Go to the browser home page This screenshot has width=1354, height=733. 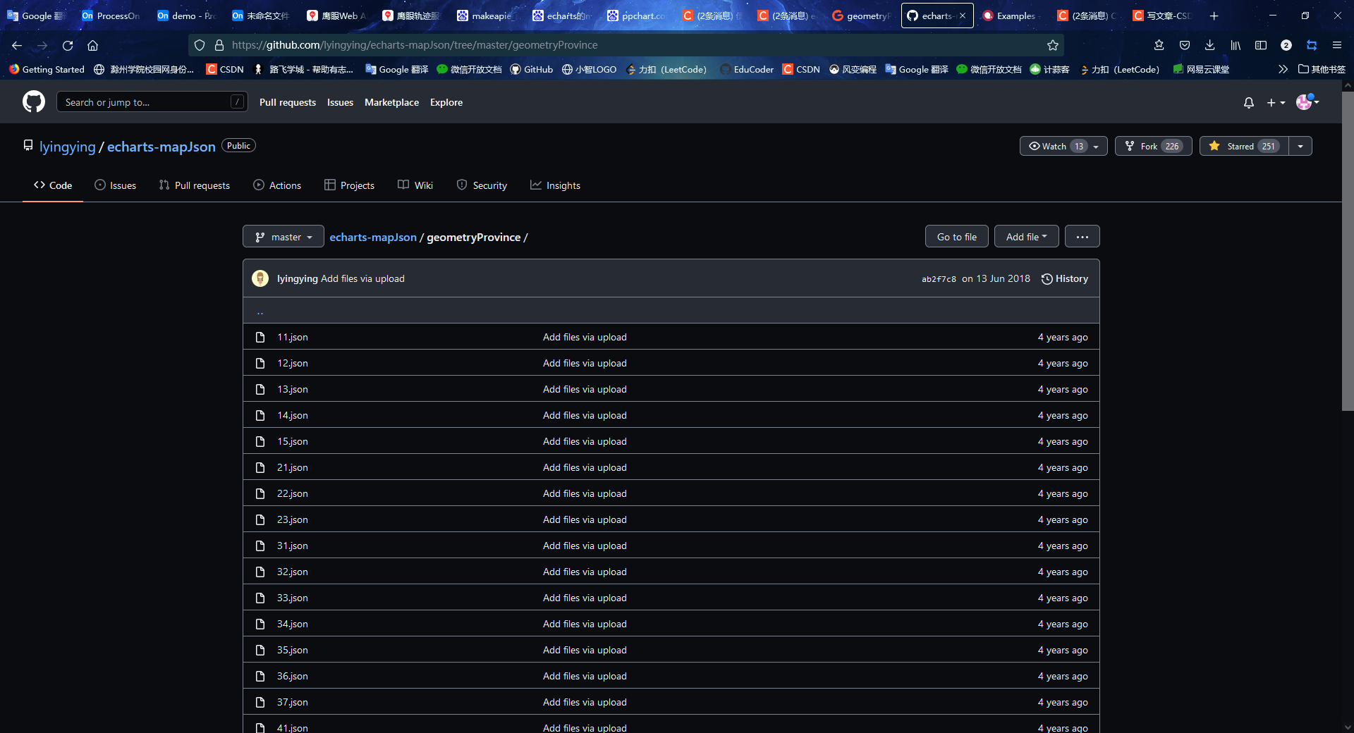[x=92, y=45]
